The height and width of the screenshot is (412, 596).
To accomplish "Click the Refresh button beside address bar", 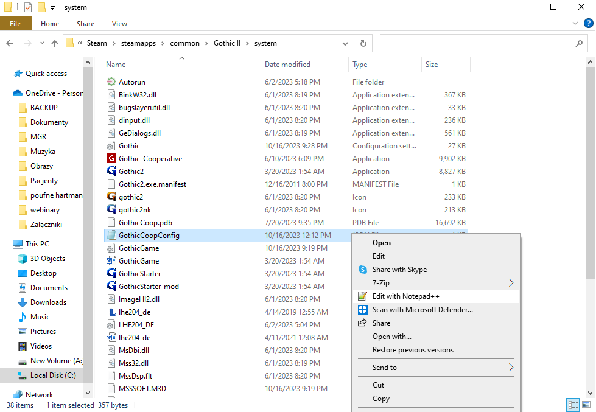I will click(x=363, y=43).
